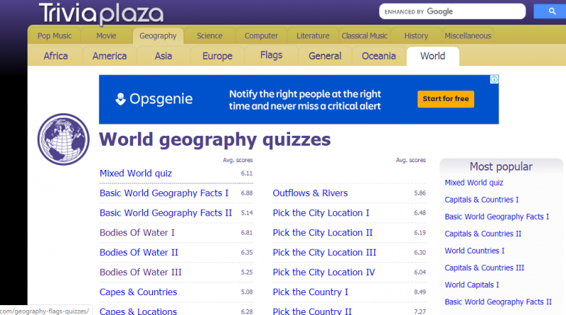This screenshot has width=566, height=315.
Task: Click the Most popular panel heading
Action: 501,166
